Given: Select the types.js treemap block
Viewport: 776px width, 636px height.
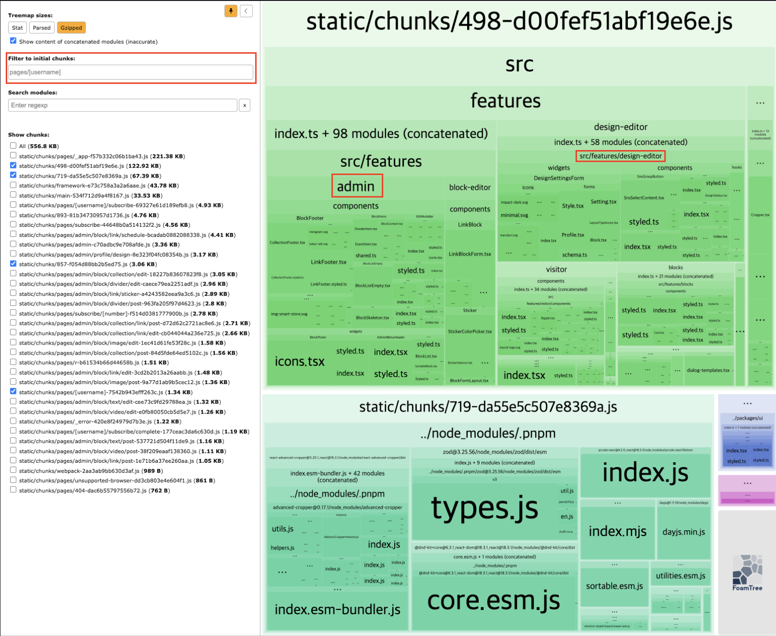Looking at the screenshot, I should point(484,509).
